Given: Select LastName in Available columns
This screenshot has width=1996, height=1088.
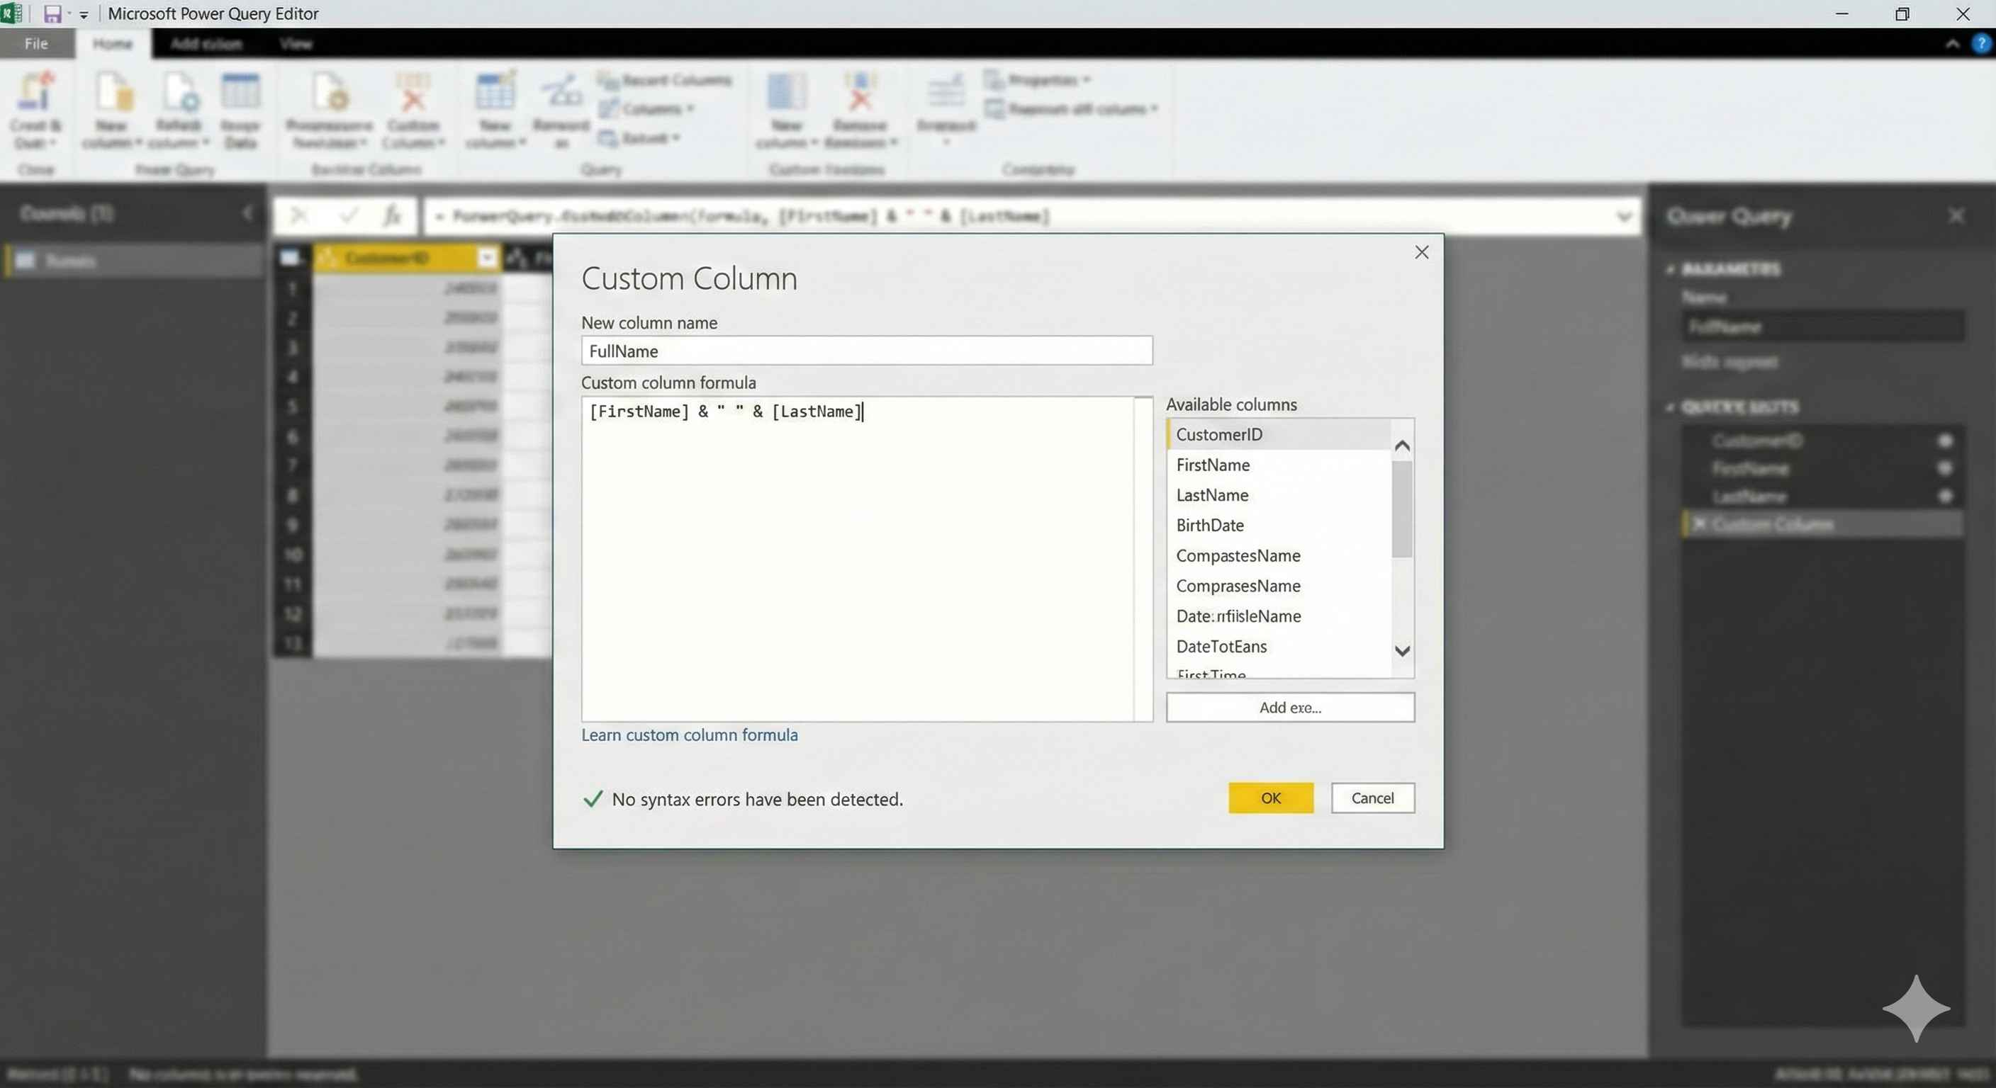Looking at the screenshot, I should coord(1212,495).
